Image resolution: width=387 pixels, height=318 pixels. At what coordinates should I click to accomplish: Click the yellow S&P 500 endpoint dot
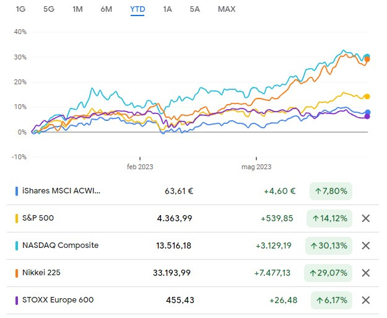(367, 97)
